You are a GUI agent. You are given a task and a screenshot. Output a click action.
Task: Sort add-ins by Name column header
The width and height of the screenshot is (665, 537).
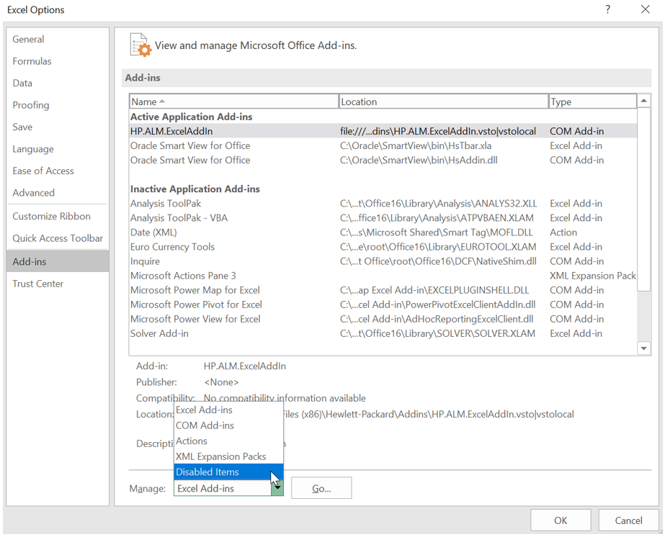[x=233, y=101]
